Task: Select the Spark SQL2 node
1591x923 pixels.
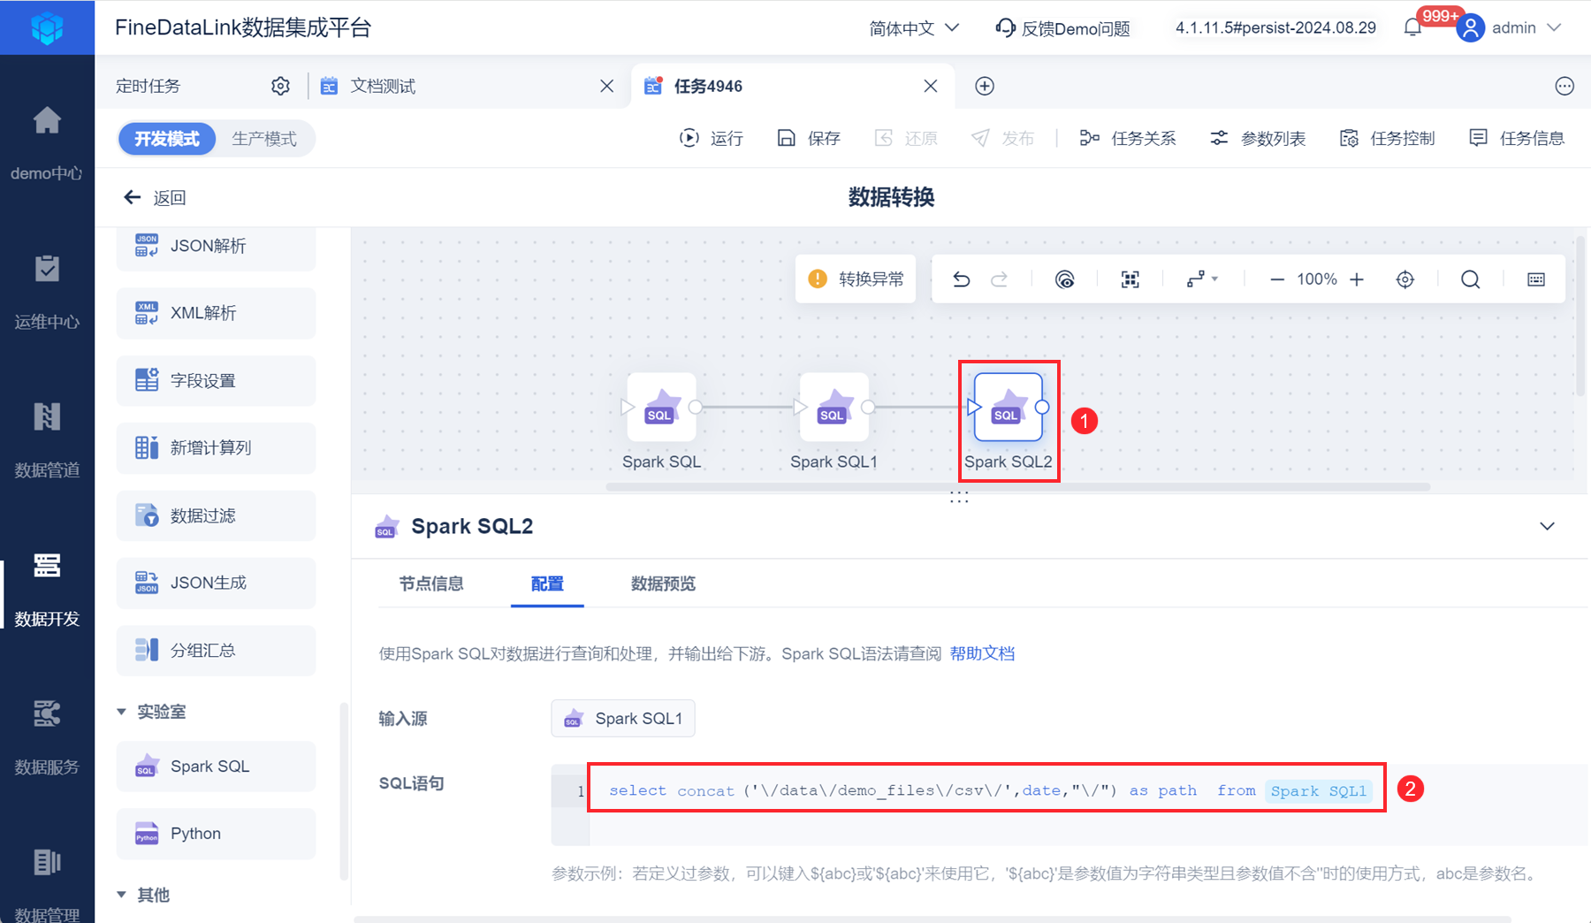Action: 1008,408
